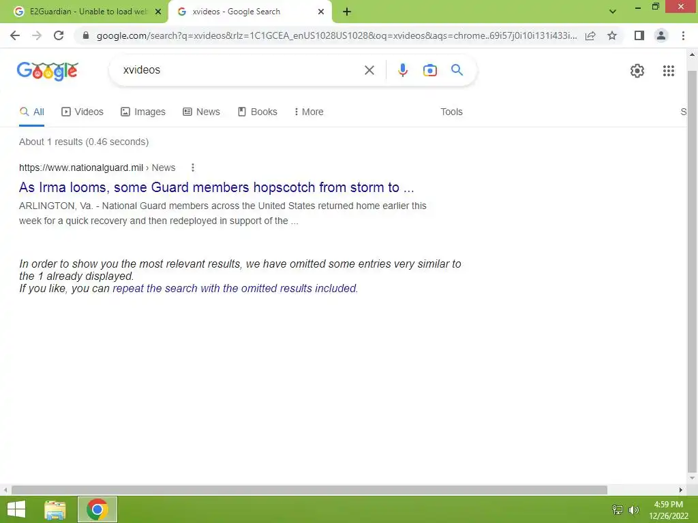Close the xvideos Google Search tab
This screenshot has width=698, height=523.
click(321, 12)
